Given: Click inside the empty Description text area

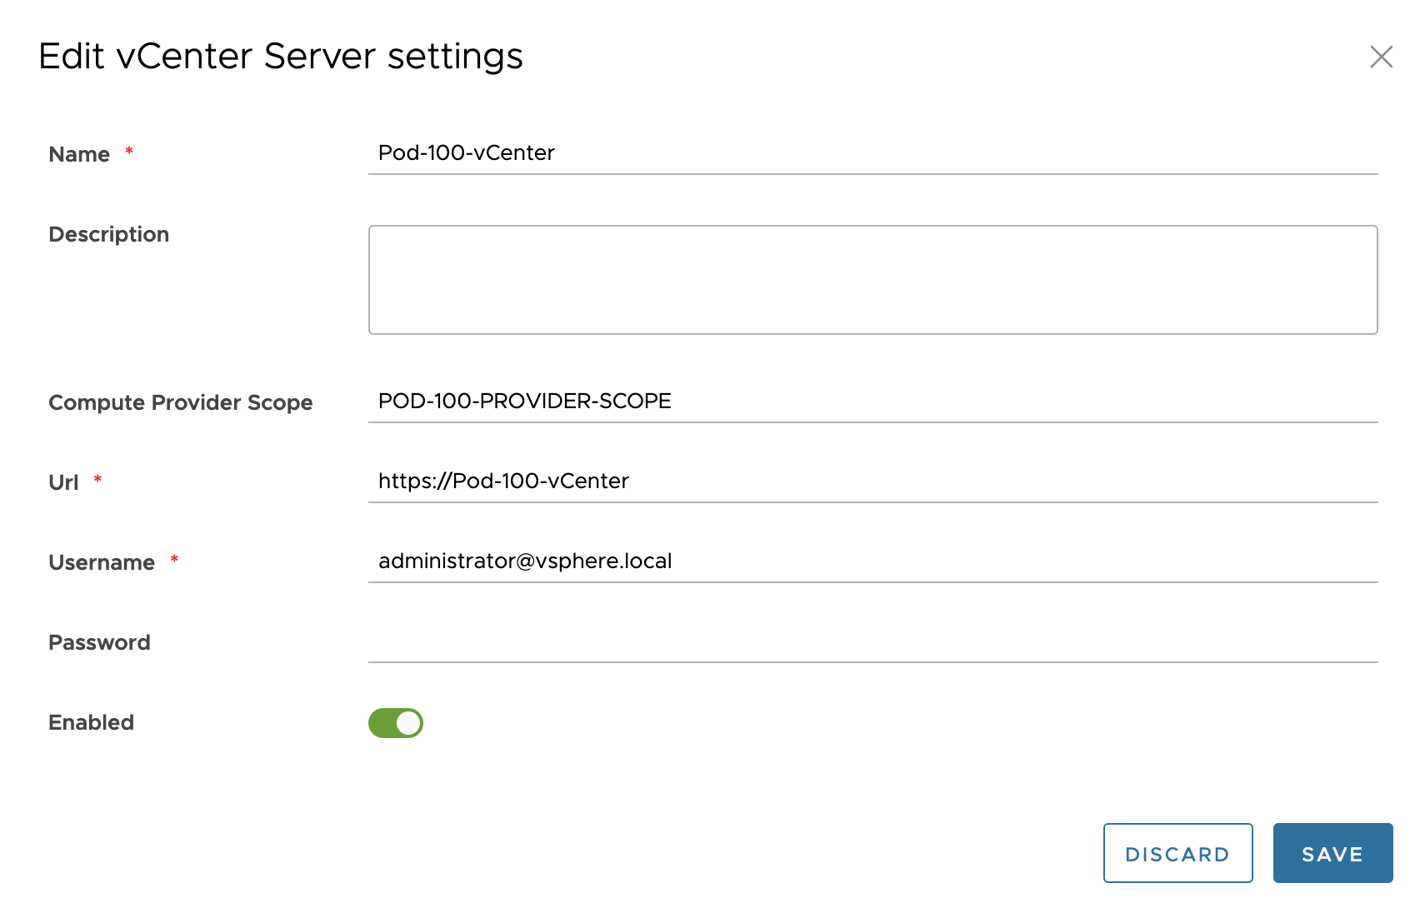Looking at the screenshot, I should (x=872, y=280).
